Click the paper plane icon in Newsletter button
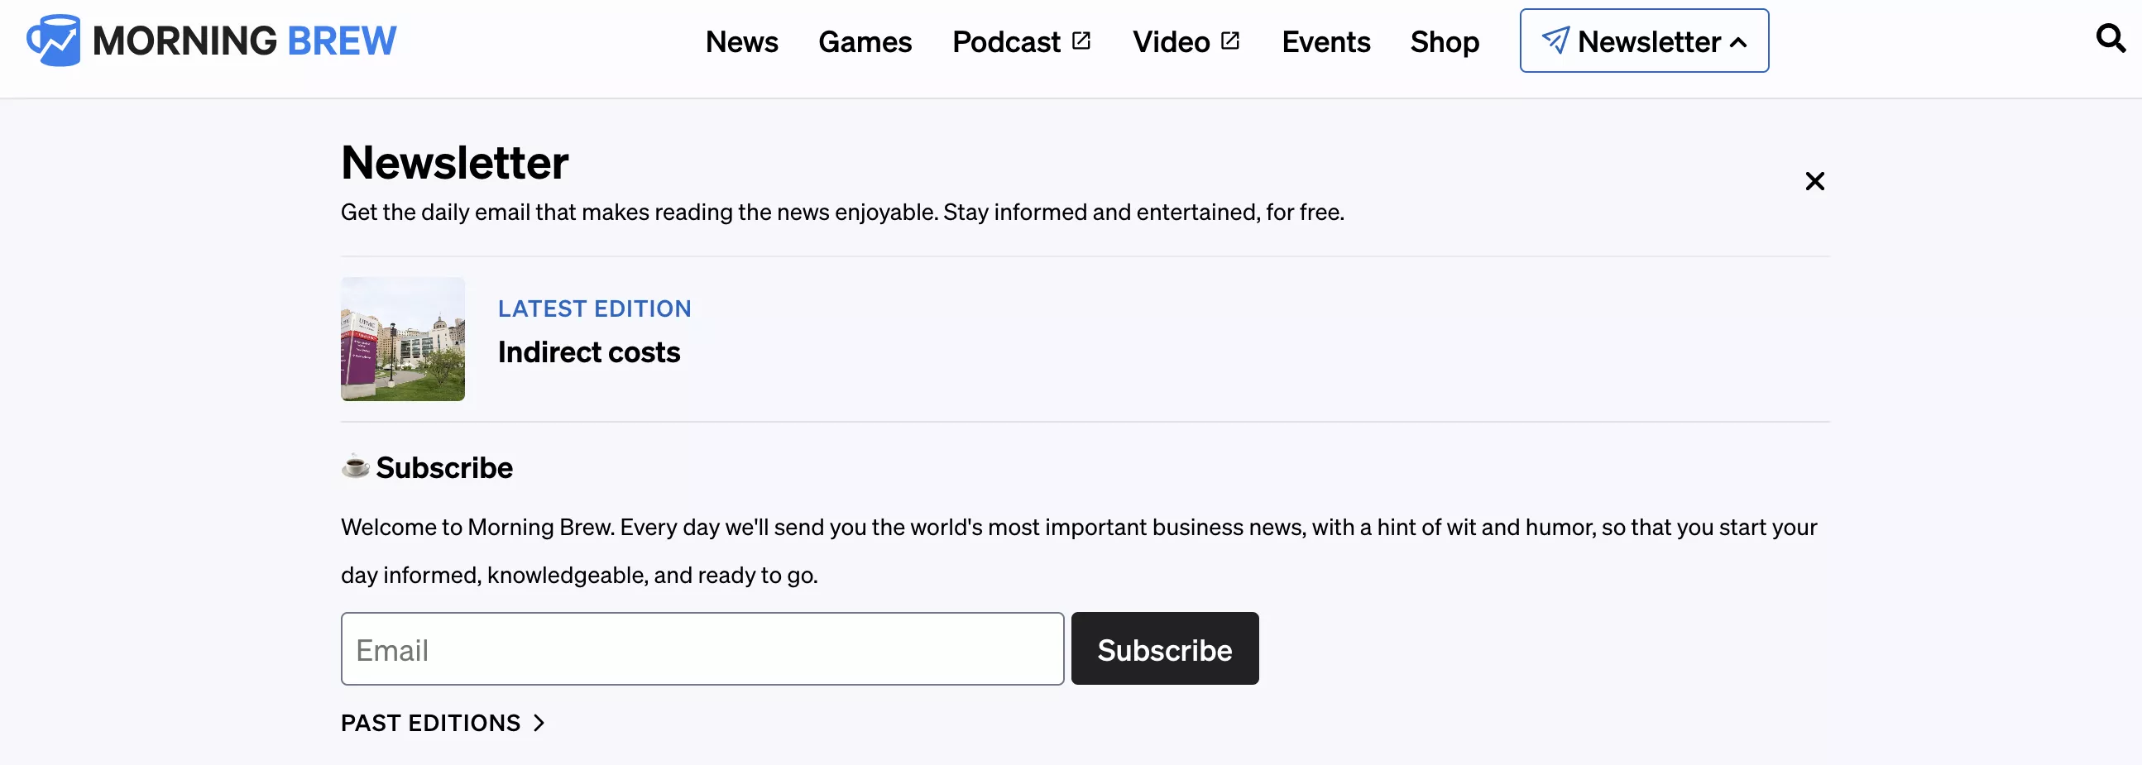This screenshot has height=765, width=2142. click(1555, 40)
